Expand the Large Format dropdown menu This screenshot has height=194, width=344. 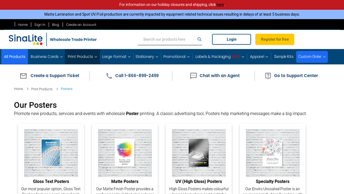point(116,57)
